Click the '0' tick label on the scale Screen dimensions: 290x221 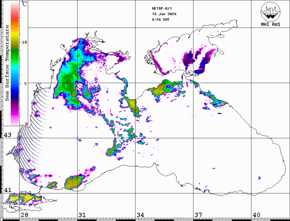coord(26,124)
